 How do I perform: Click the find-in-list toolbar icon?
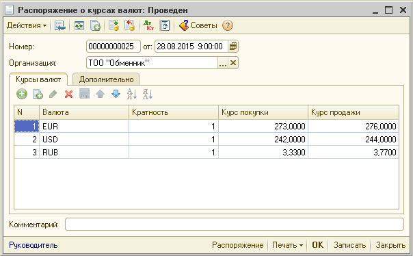[59, 25]
